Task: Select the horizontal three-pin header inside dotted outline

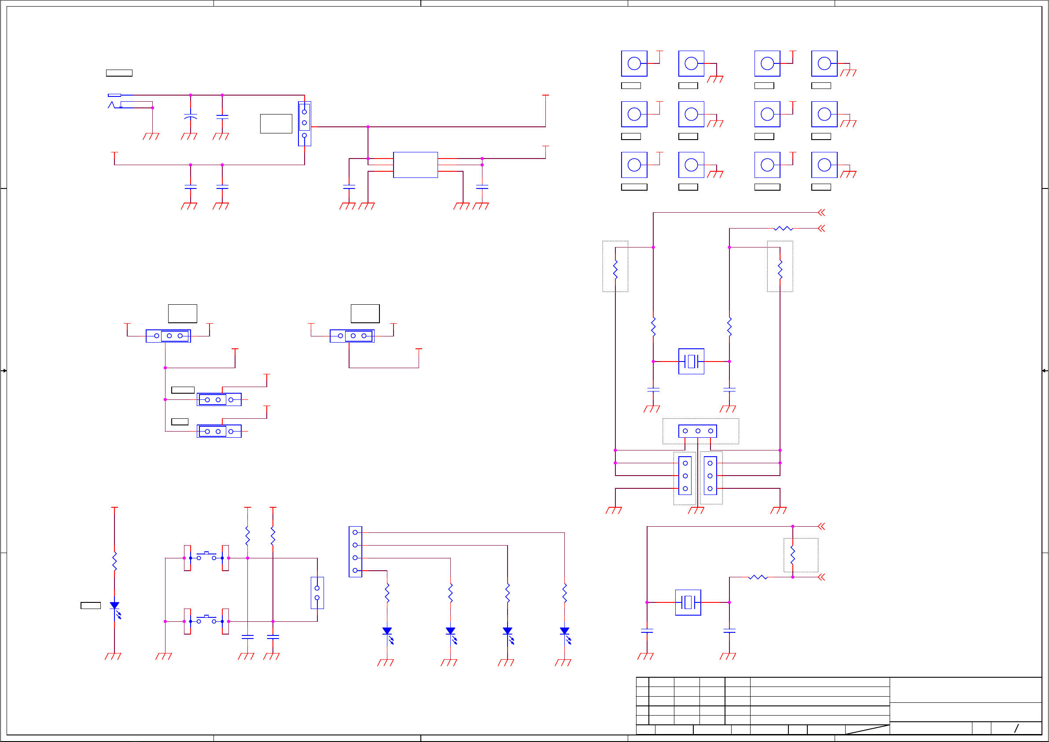Action: pyautogui.click(x=697, y=431)
